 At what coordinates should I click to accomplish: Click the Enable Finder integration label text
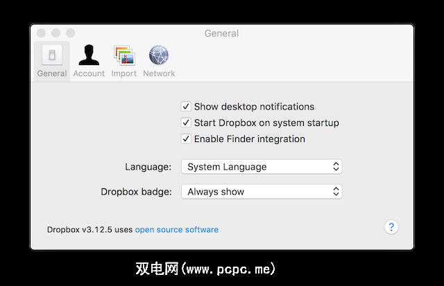click(249, 138)
